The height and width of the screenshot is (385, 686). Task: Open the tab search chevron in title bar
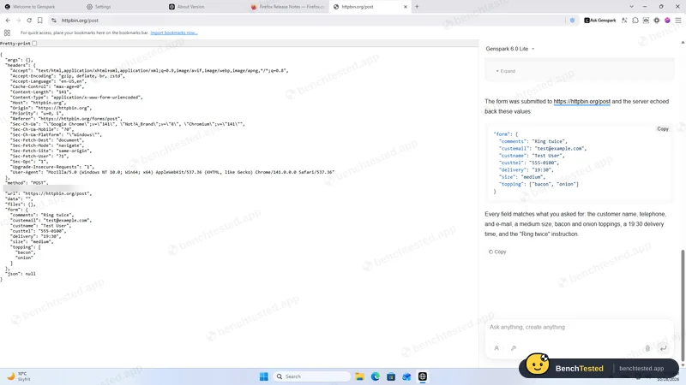click(x=631, y=7)
